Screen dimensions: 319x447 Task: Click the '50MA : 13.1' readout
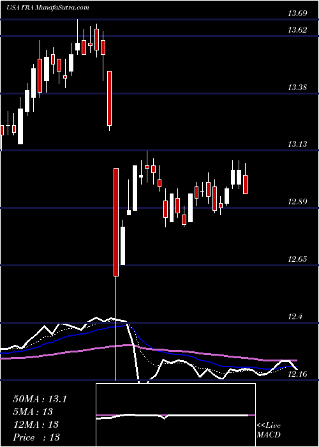click(40, 399)
